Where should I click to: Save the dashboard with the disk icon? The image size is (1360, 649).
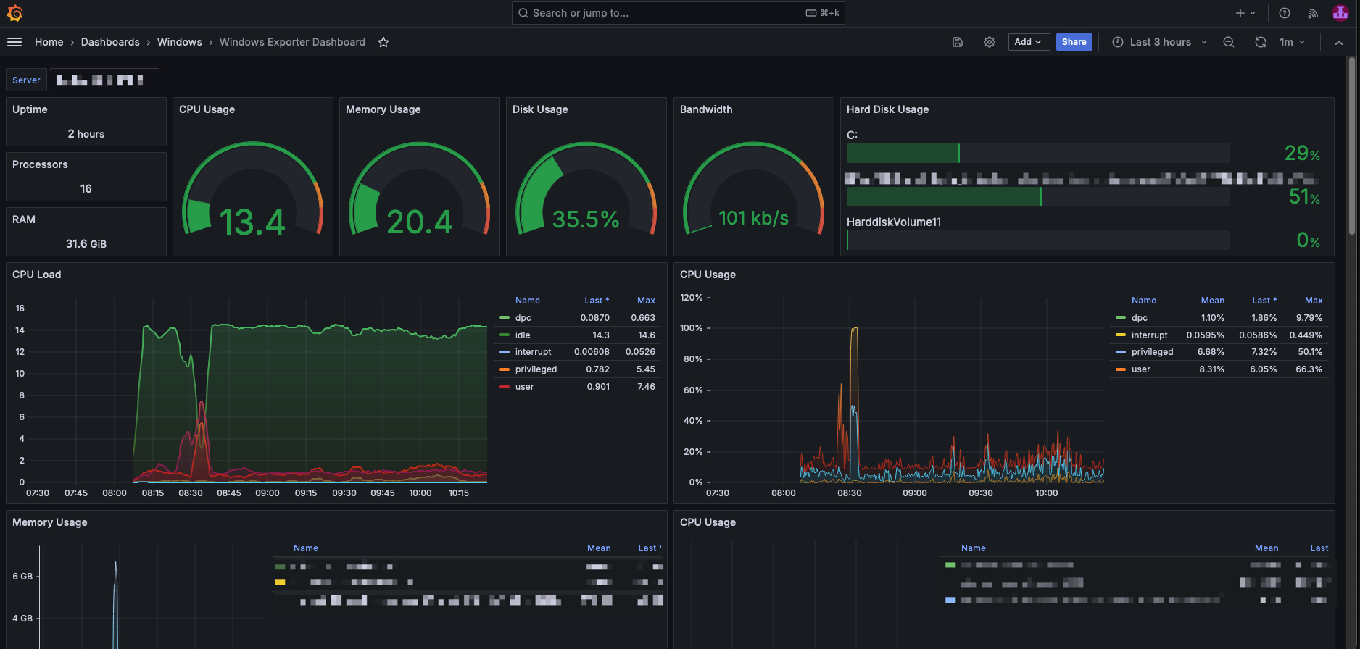click(958, 42)
